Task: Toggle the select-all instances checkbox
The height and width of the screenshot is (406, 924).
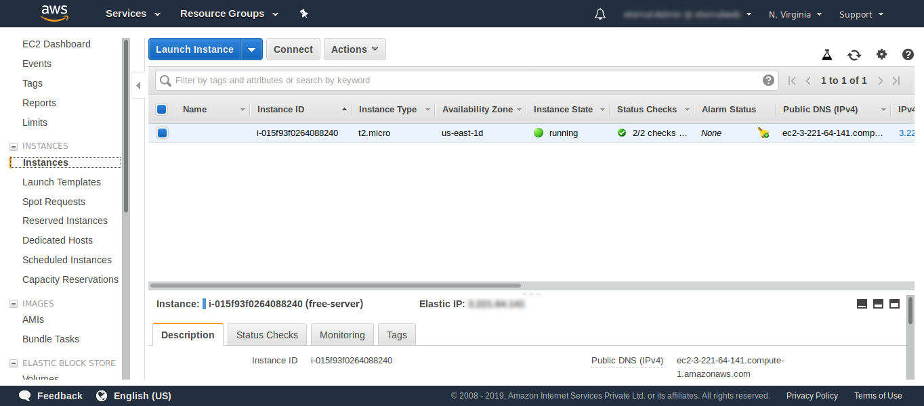Action: pos(161,110)
